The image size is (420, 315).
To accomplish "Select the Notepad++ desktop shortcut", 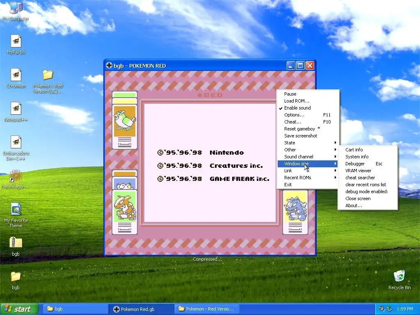I will (16, 112).
